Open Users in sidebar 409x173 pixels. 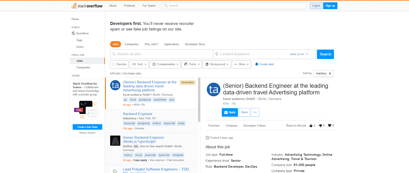point(80,47)
